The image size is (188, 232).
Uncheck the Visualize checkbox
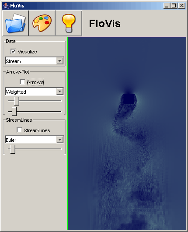point(13,52)
